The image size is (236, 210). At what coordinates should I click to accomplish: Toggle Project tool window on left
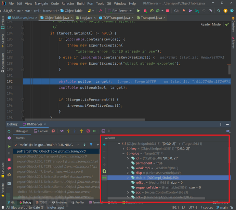click(3, 23)
